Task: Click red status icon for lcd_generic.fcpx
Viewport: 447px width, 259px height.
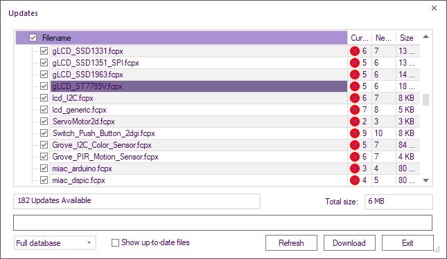Action: pos(355,110)
